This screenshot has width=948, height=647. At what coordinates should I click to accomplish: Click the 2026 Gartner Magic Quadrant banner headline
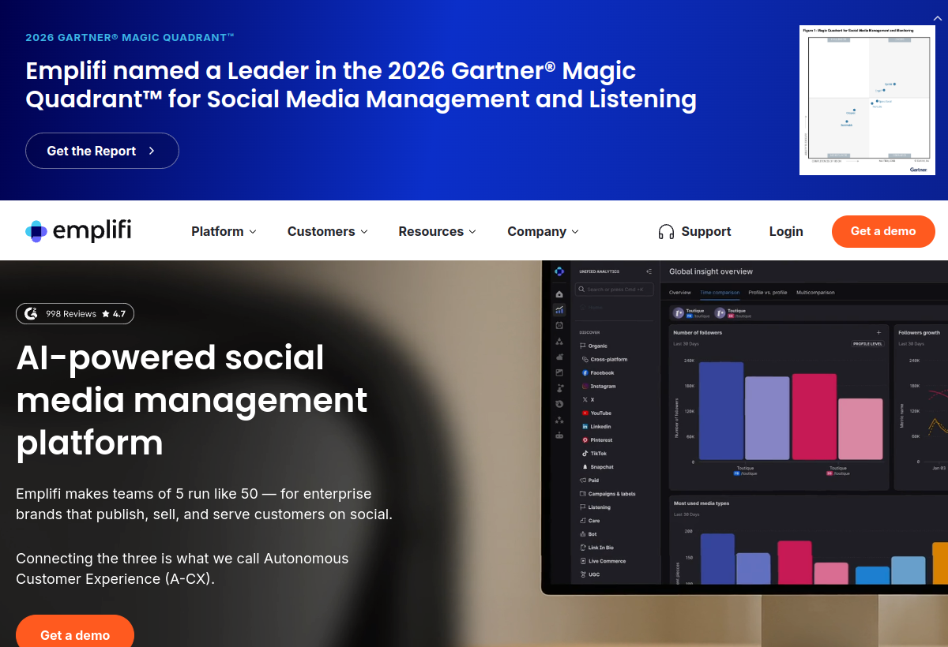pyautogui.click(x=361, y=84)
